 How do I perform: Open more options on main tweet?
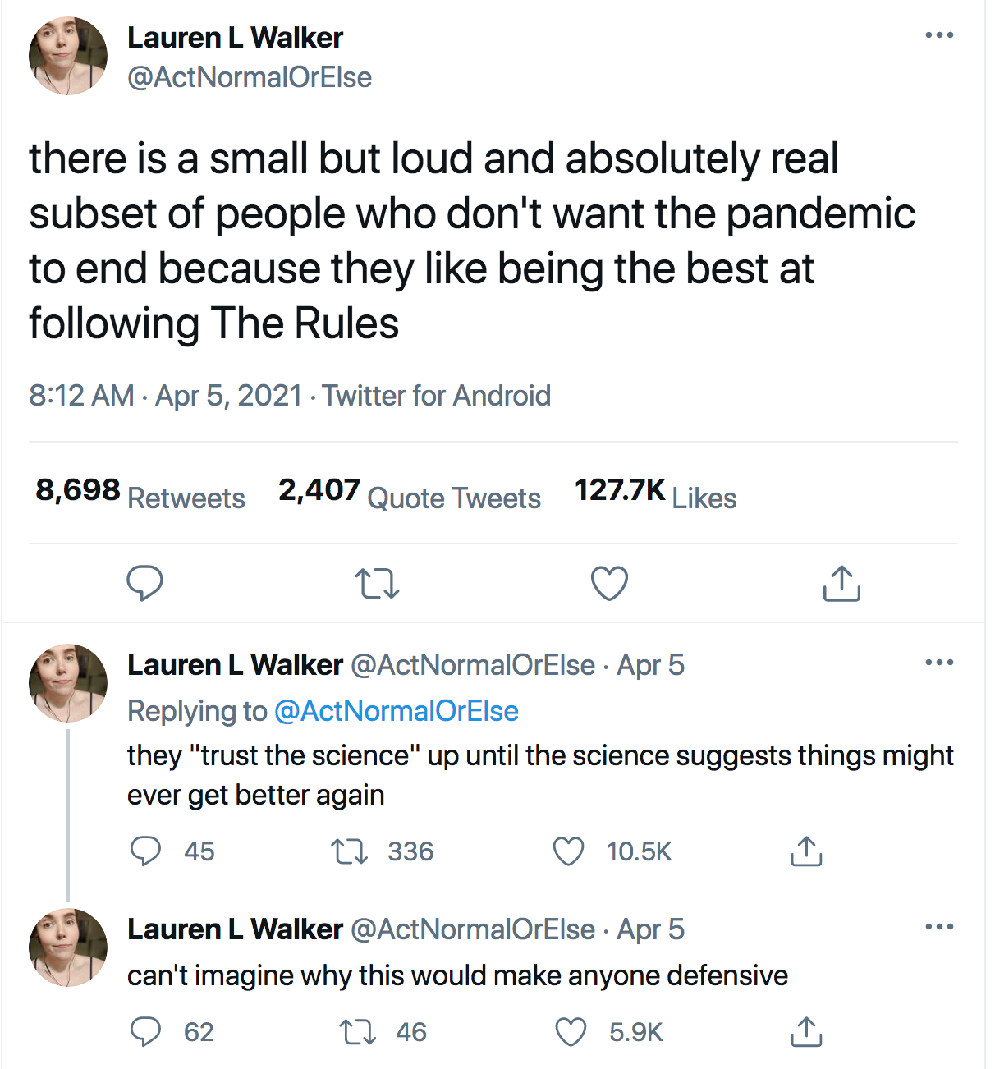click(x=938, y=35)
